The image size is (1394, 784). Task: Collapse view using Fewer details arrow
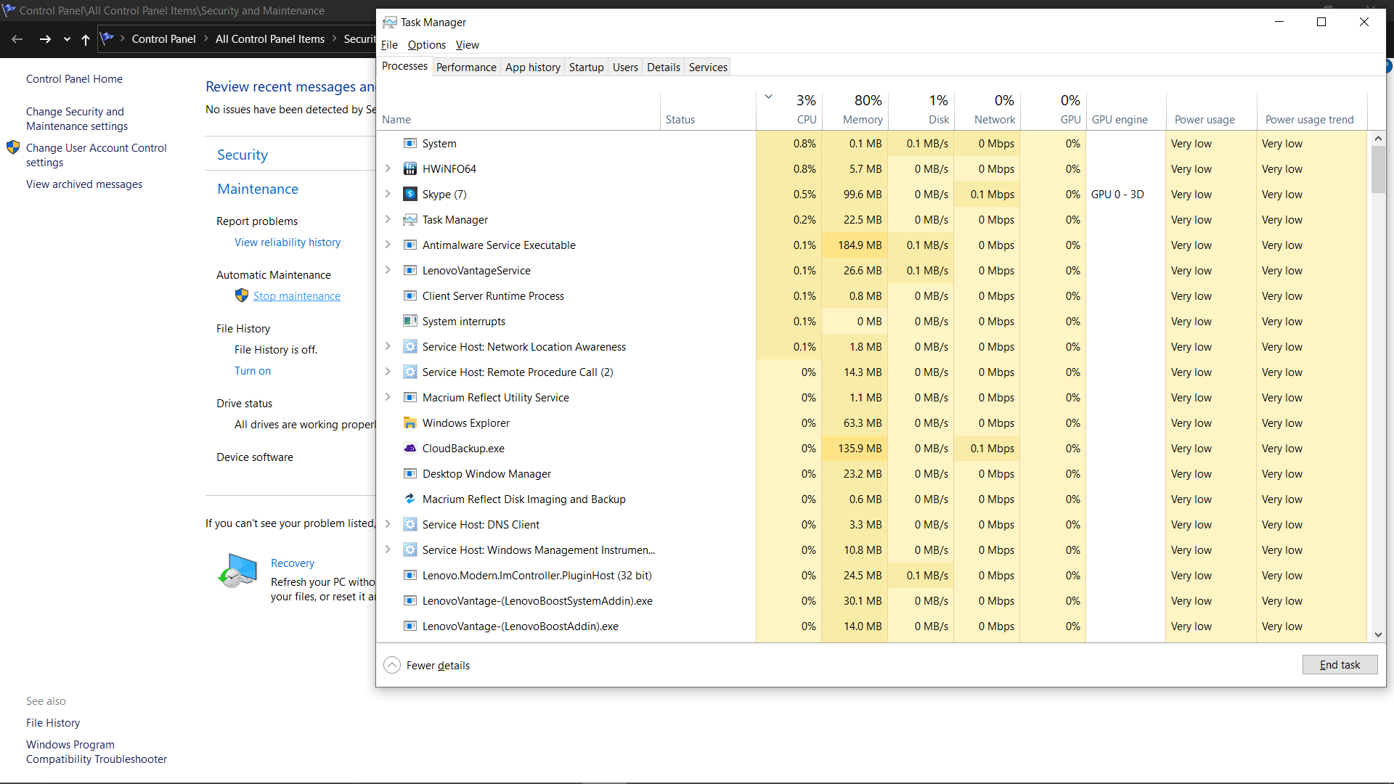point(392,665)
